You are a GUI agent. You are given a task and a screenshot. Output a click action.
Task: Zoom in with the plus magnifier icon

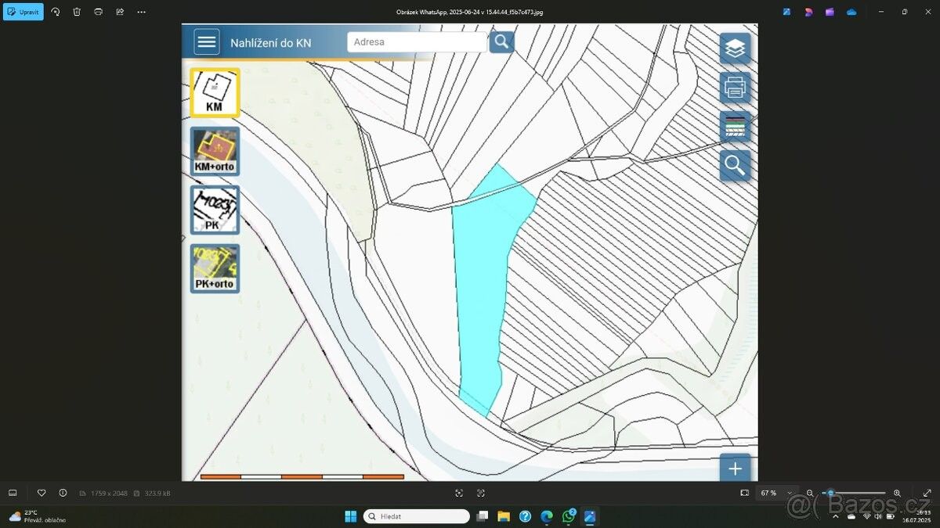pyautogui.click(x=897, y=493)
